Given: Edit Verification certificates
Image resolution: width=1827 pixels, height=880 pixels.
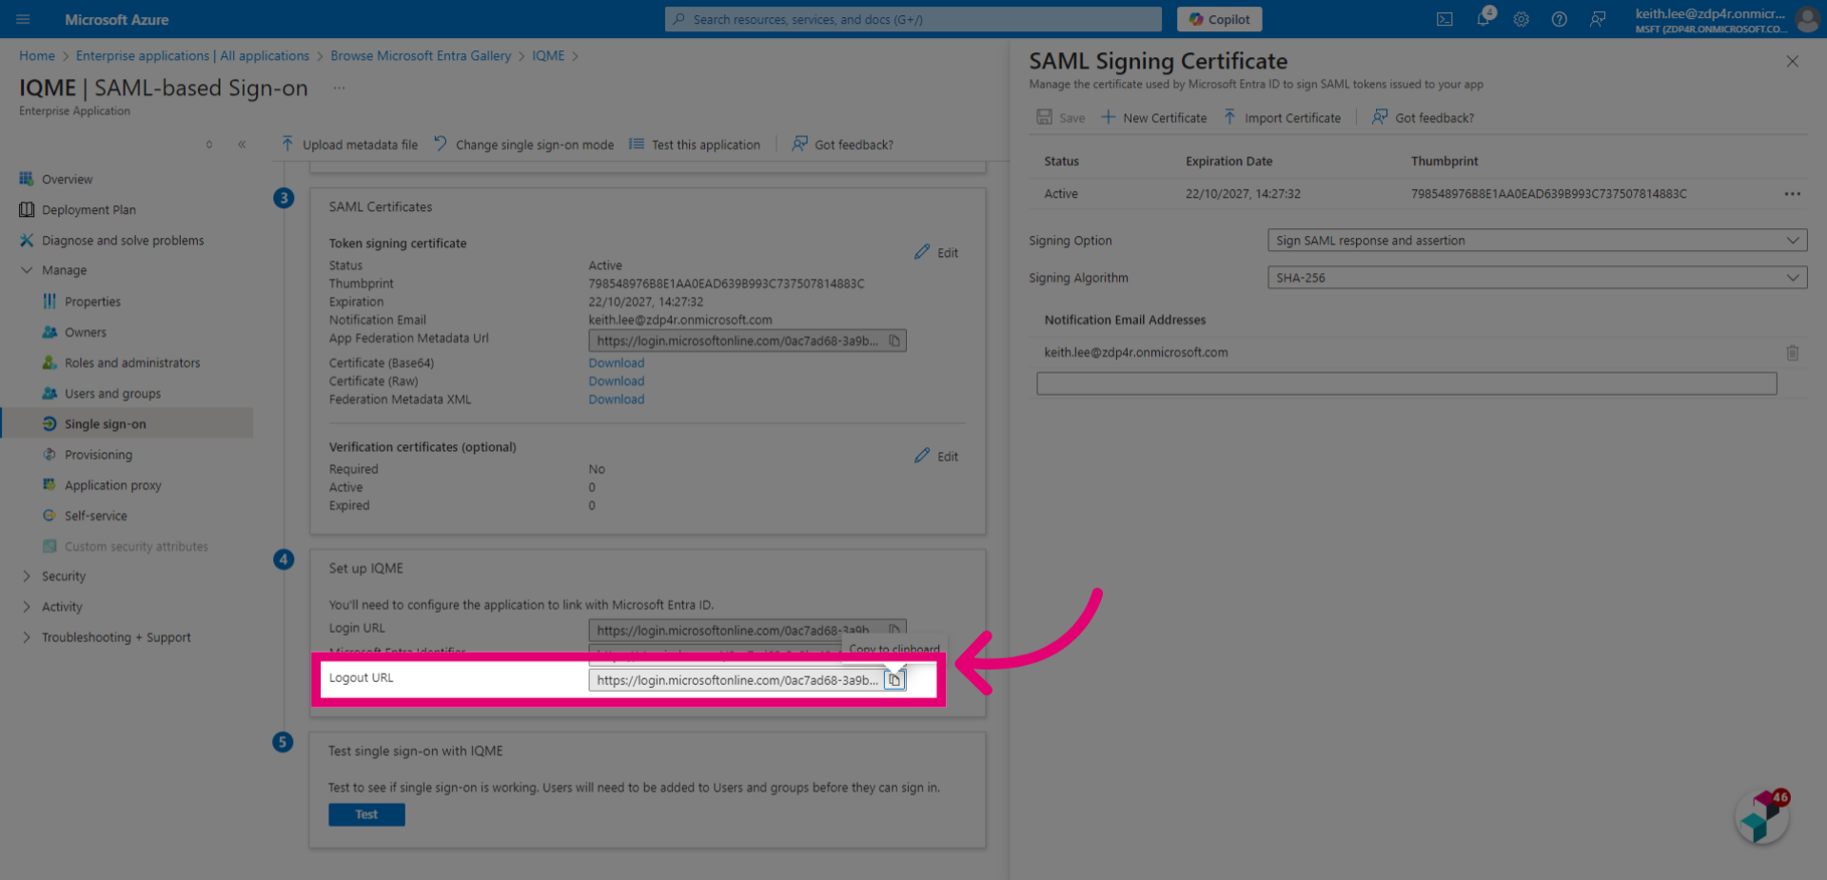Looking at the screenshot, I should pos(936,457).
